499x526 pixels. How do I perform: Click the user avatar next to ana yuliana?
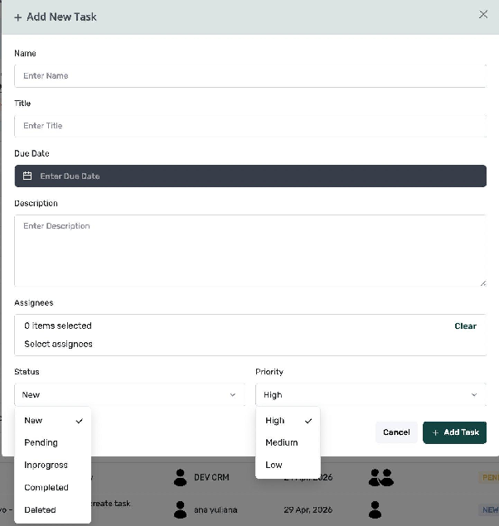[180, 509]
